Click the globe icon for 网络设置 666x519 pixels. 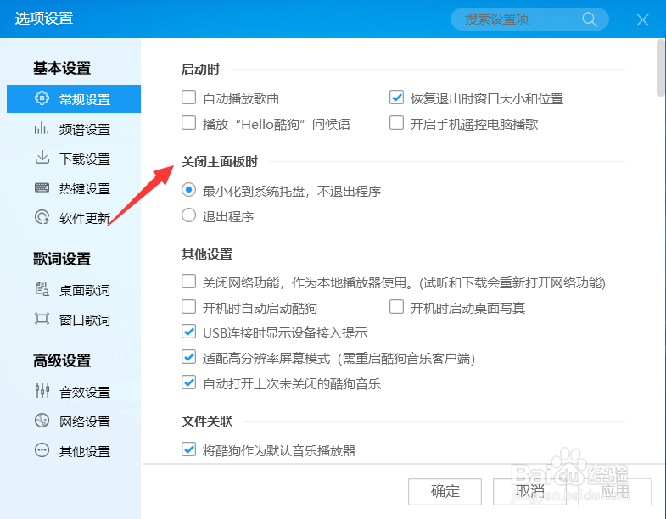(42, 421)
